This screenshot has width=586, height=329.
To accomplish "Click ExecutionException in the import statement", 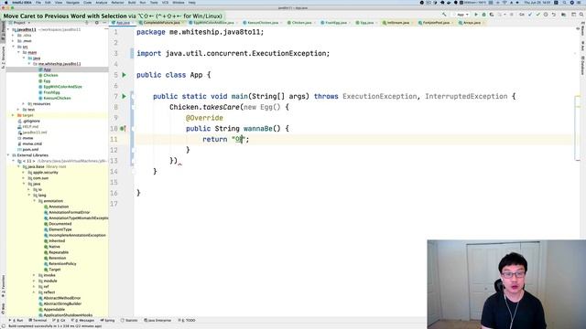I will click(289, 53).
